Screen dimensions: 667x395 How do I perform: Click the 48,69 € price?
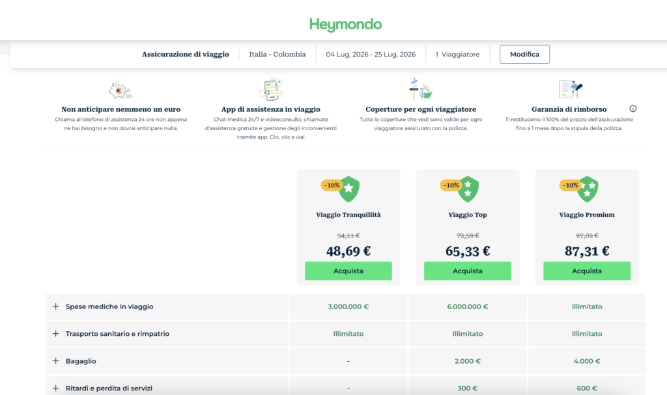(348, 251)
